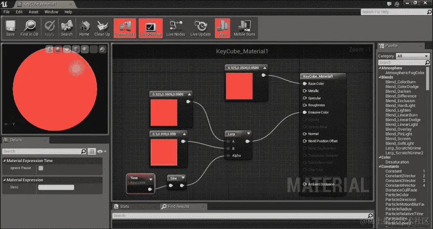The height and width of the screenshot is (229, 433).
Task: Toggle the Live Preview toolbar button
Action: 151,28
